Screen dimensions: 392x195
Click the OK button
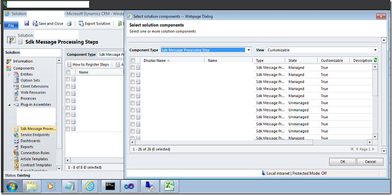(x=343, y=162)
